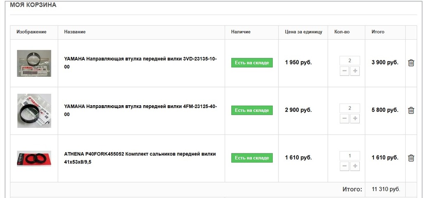
Task: Increase quantity of 3VD-23135-10-00 bushing
Action: (x=355, y=71)
